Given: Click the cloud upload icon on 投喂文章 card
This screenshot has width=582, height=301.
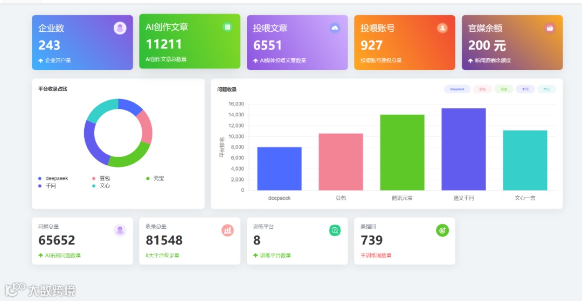Looking at the screenshot, I should click(x=335, y=28).
